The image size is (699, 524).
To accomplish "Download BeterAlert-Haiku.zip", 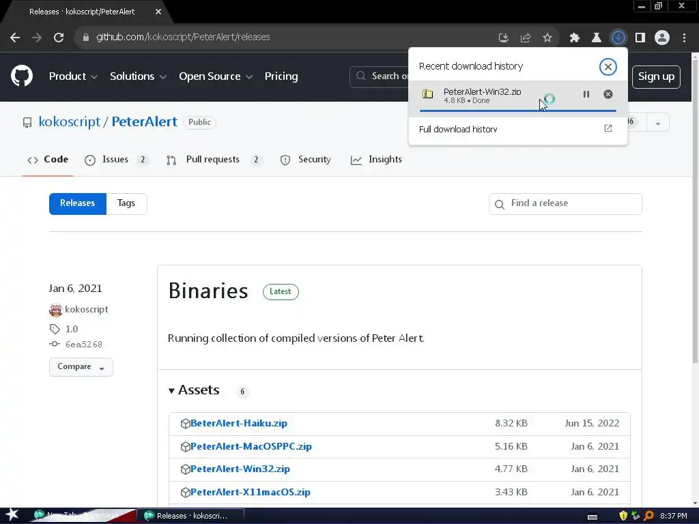I will (238, 423).
